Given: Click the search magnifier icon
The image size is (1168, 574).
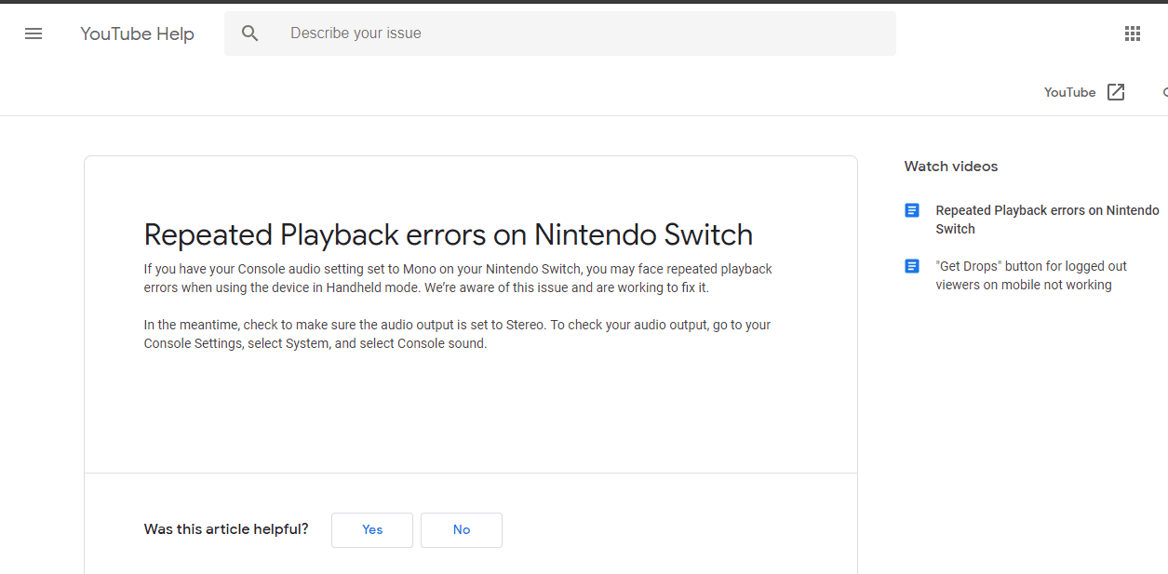Looking at the screenshot, I should (250, 33).
